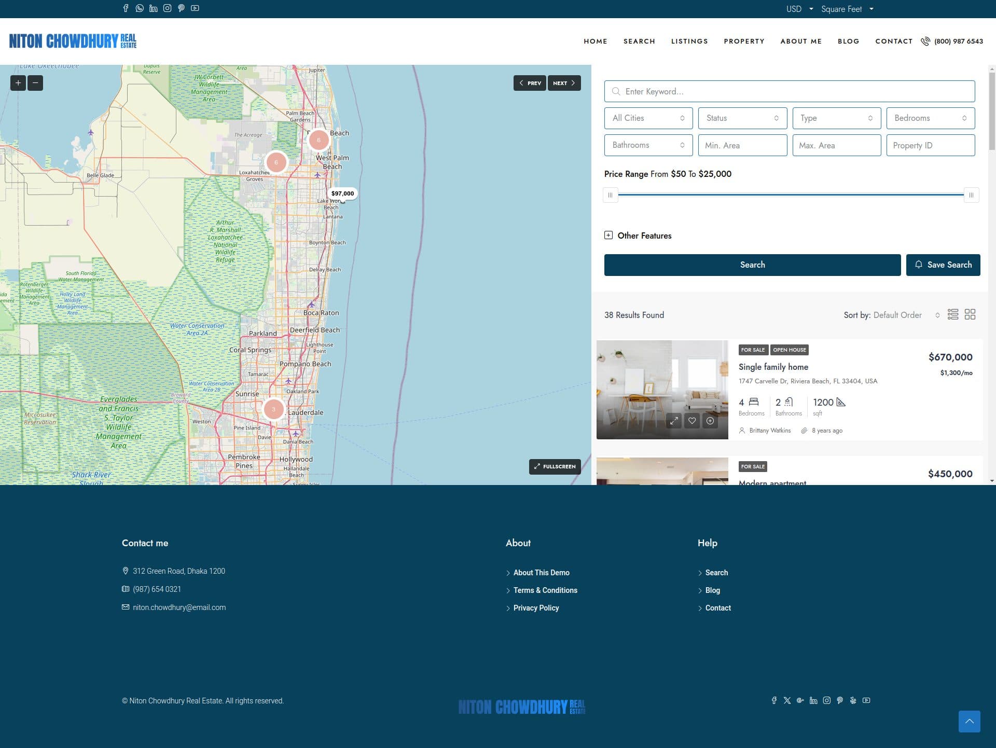The width and height of the screenshot is (996, 748).
Task: Click the phone icon next to (800) 987 6543
Action: (925, 41)
